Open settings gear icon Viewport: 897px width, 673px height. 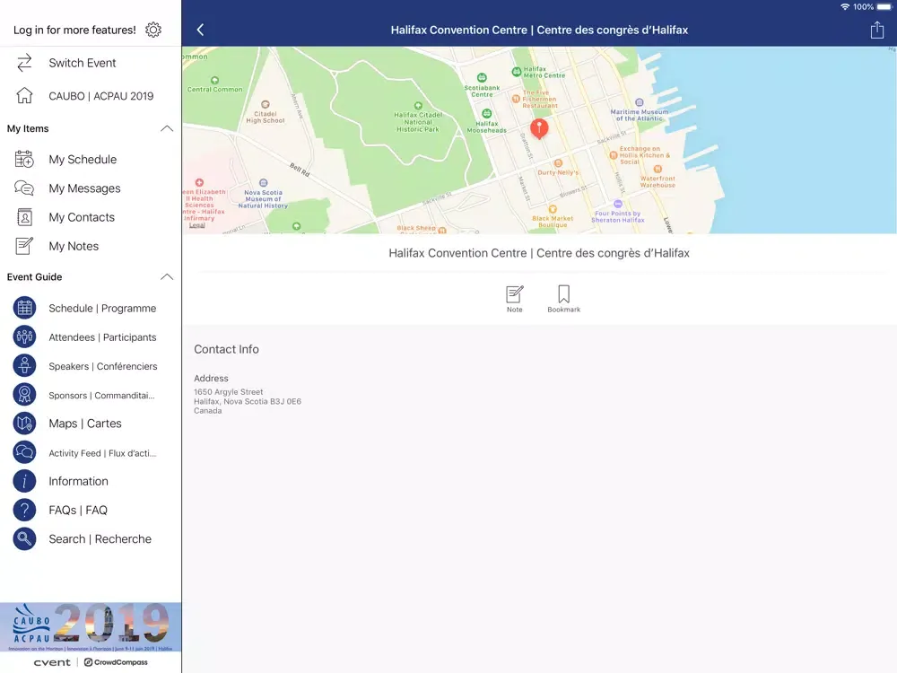click(x=153, y=30)
